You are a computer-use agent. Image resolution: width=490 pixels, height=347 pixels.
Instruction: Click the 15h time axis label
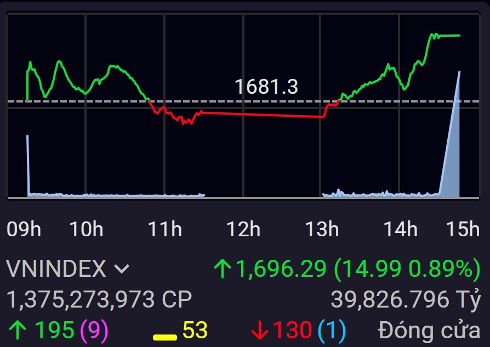click(x=463, y=229)
